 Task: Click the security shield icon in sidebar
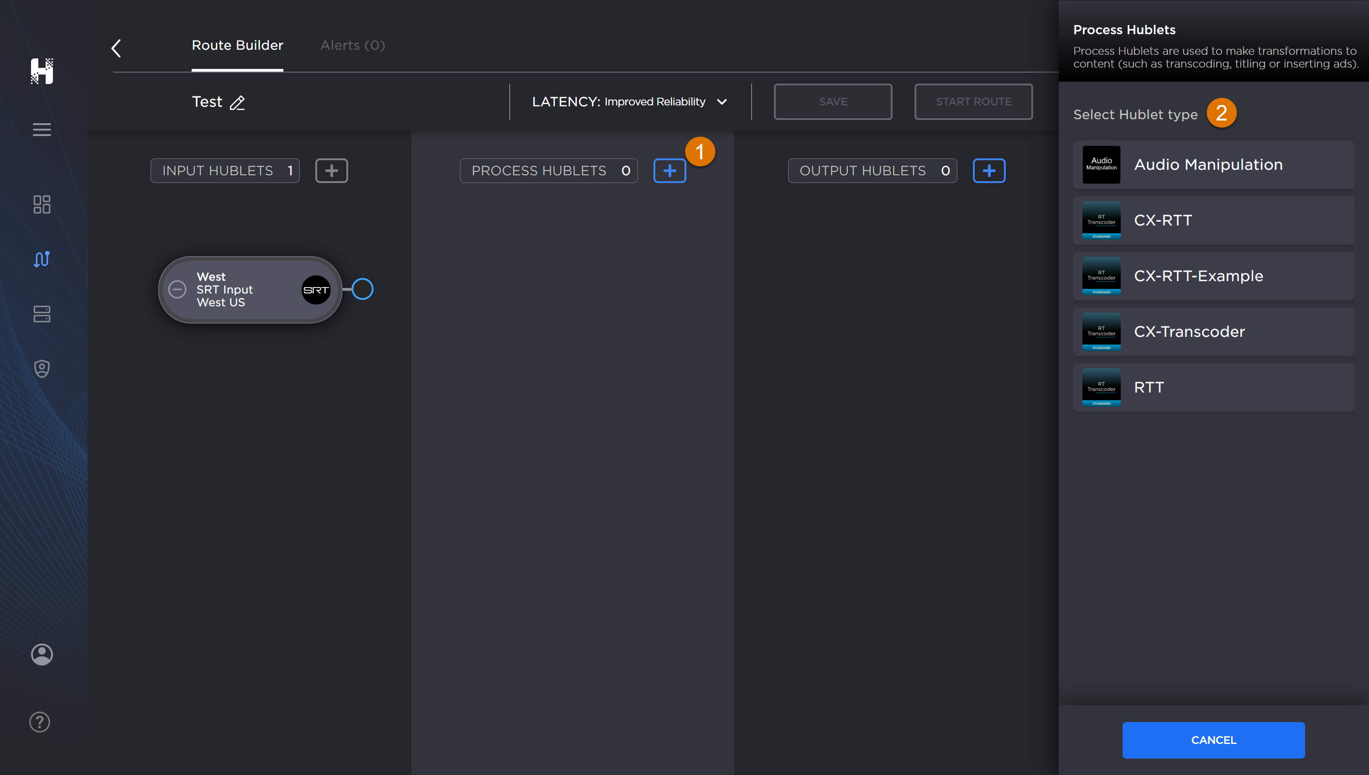coord(42,368)
